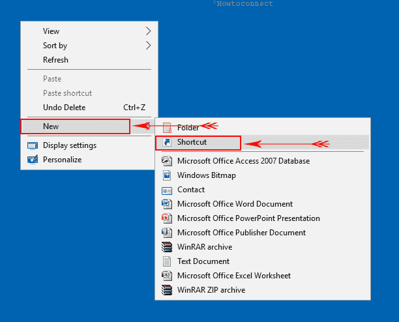Create Microsoft Office Access 2007 Database
This screenshot has width=399, height=322.
click(263, 161)
